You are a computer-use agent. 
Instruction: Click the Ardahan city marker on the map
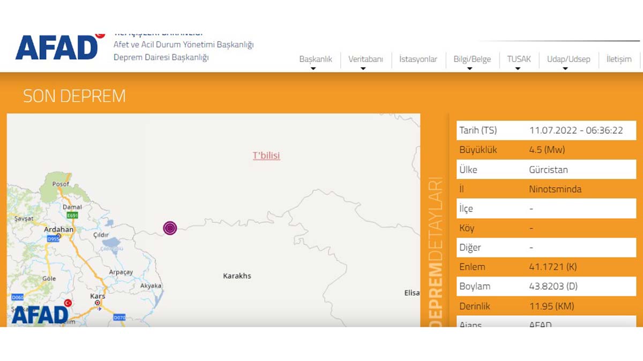pos(58,235)
